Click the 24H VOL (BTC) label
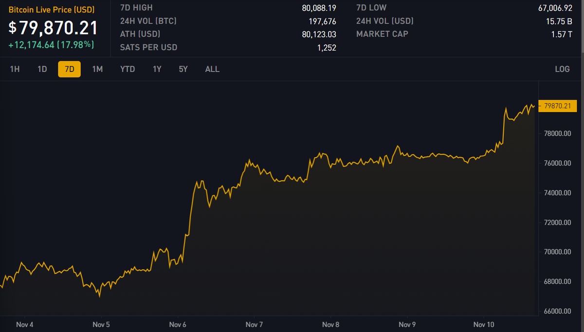The width and height of the screenshot is (584, 332). (x=148, y=21)
